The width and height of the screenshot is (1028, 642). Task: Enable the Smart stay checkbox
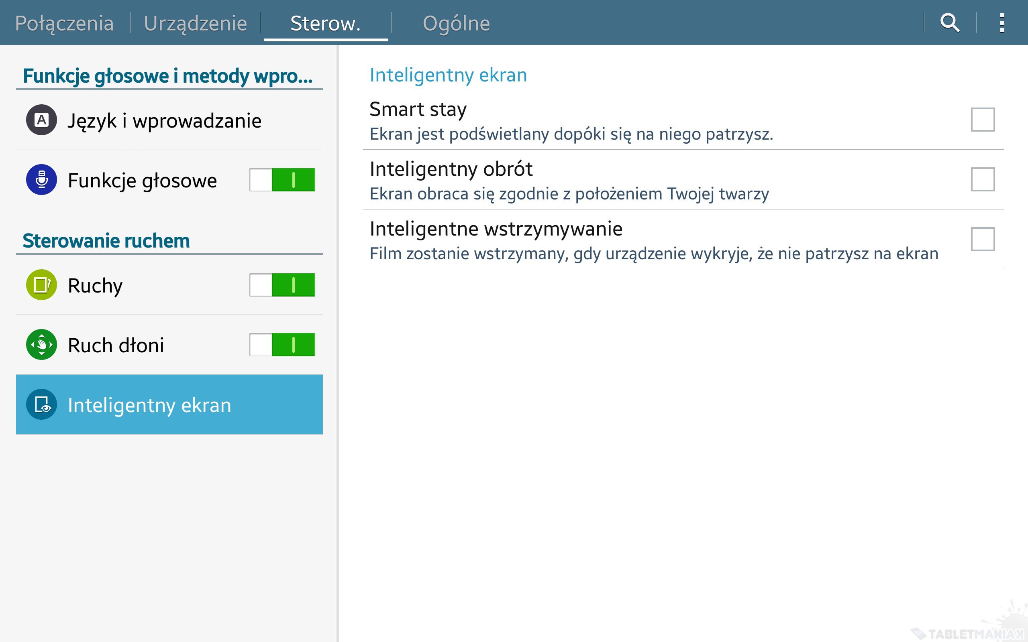983,120
